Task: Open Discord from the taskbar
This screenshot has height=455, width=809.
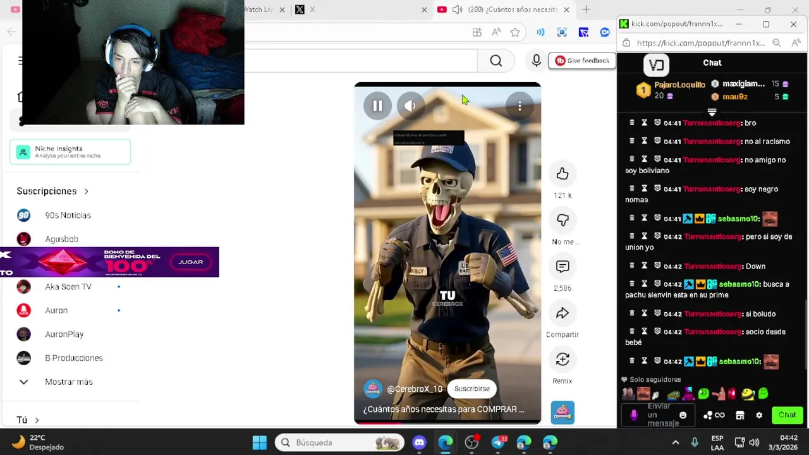Action: (x=419, y=442)
